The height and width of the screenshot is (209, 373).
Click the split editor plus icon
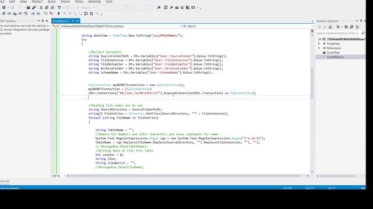[x=312, y=31]
